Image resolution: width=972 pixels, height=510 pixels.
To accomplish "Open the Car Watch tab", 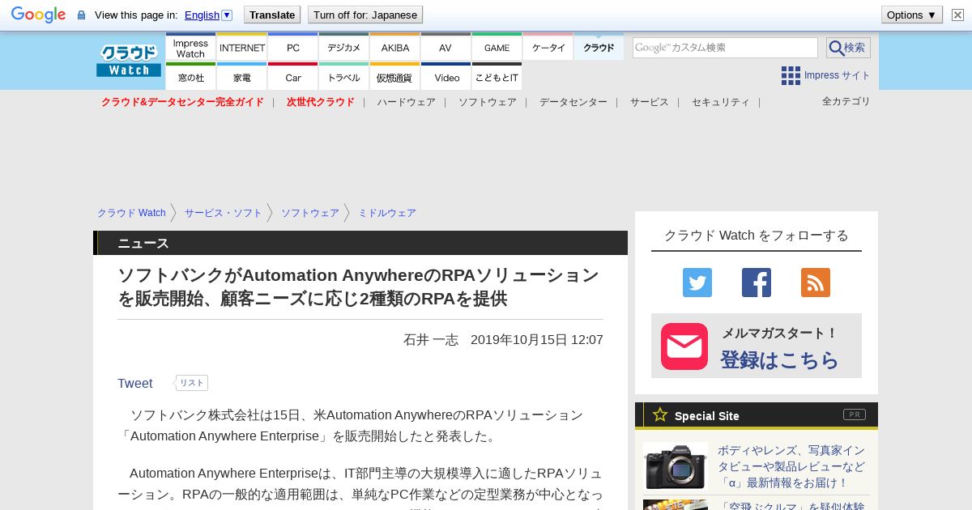I will (293, 77).
